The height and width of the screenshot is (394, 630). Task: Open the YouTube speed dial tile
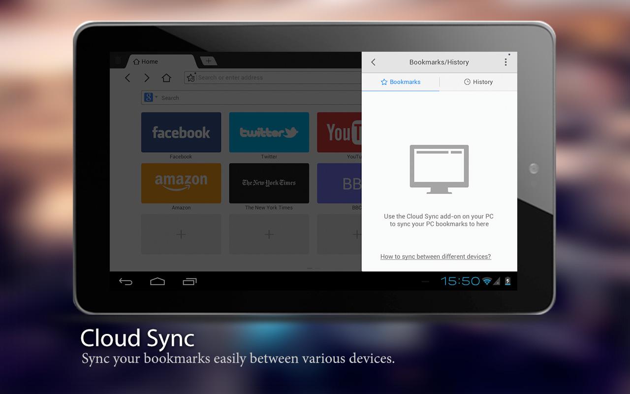tap(340, 132)
